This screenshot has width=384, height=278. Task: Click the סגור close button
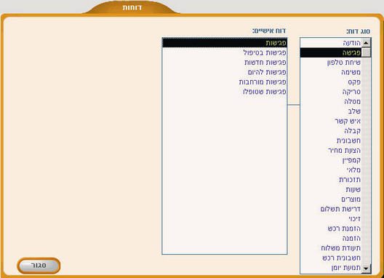tap(39, 266)
